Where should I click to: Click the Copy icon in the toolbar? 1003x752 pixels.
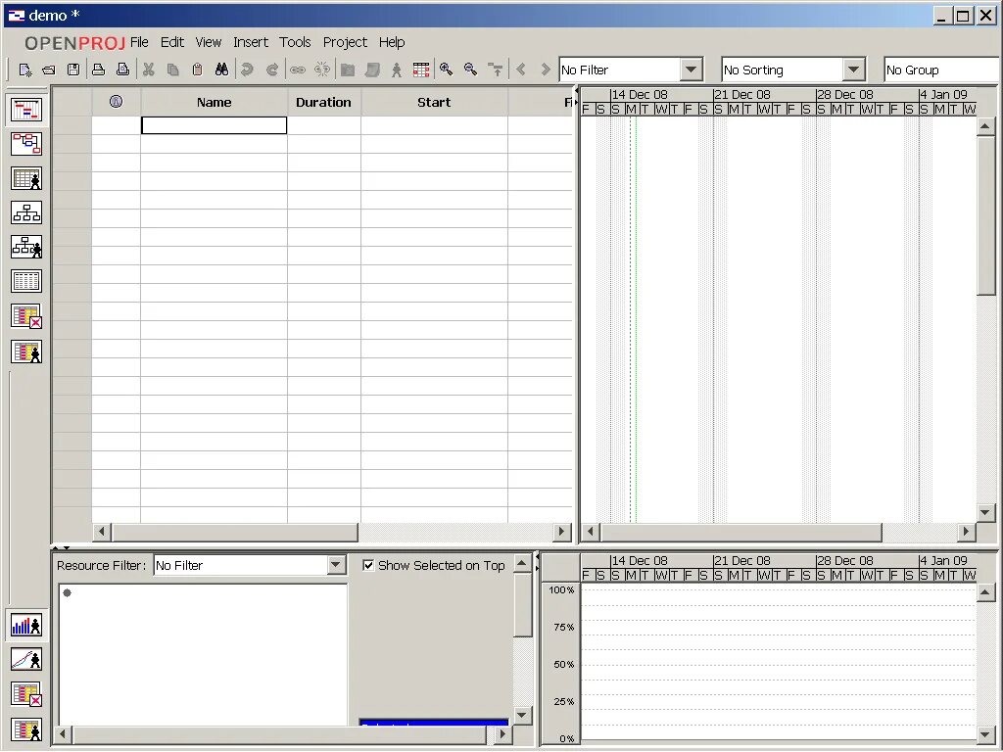pyautogui.click(x=172, y=70)
